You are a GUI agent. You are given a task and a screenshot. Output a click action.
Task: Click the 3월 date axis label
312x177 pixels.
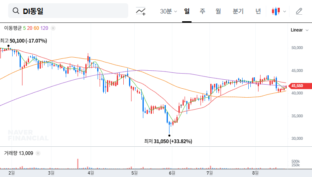coord(51,173)
